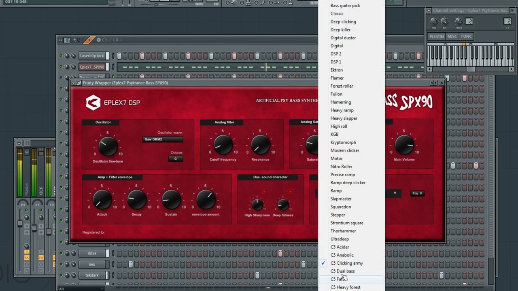Open the Fruity Wrapper window options arrow
The height and width of the screenshot is (291, 518).
[73, 83]
